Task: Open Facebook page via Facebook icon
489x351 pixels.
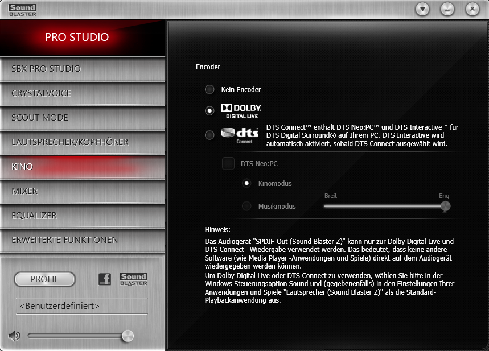Action: [105, 279]
